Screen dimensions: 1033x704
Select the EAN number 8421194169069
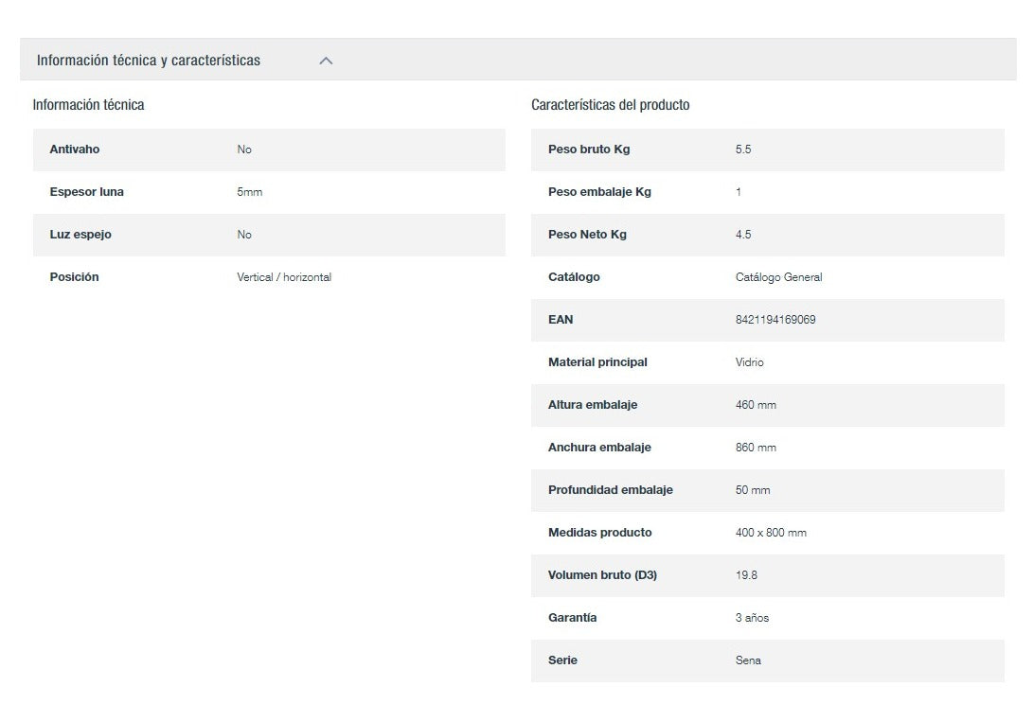(775, 320)
